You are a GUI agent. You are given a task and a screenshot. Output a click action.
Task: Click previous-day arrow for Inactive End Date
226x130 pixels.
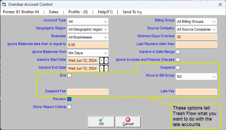(102, 68)
